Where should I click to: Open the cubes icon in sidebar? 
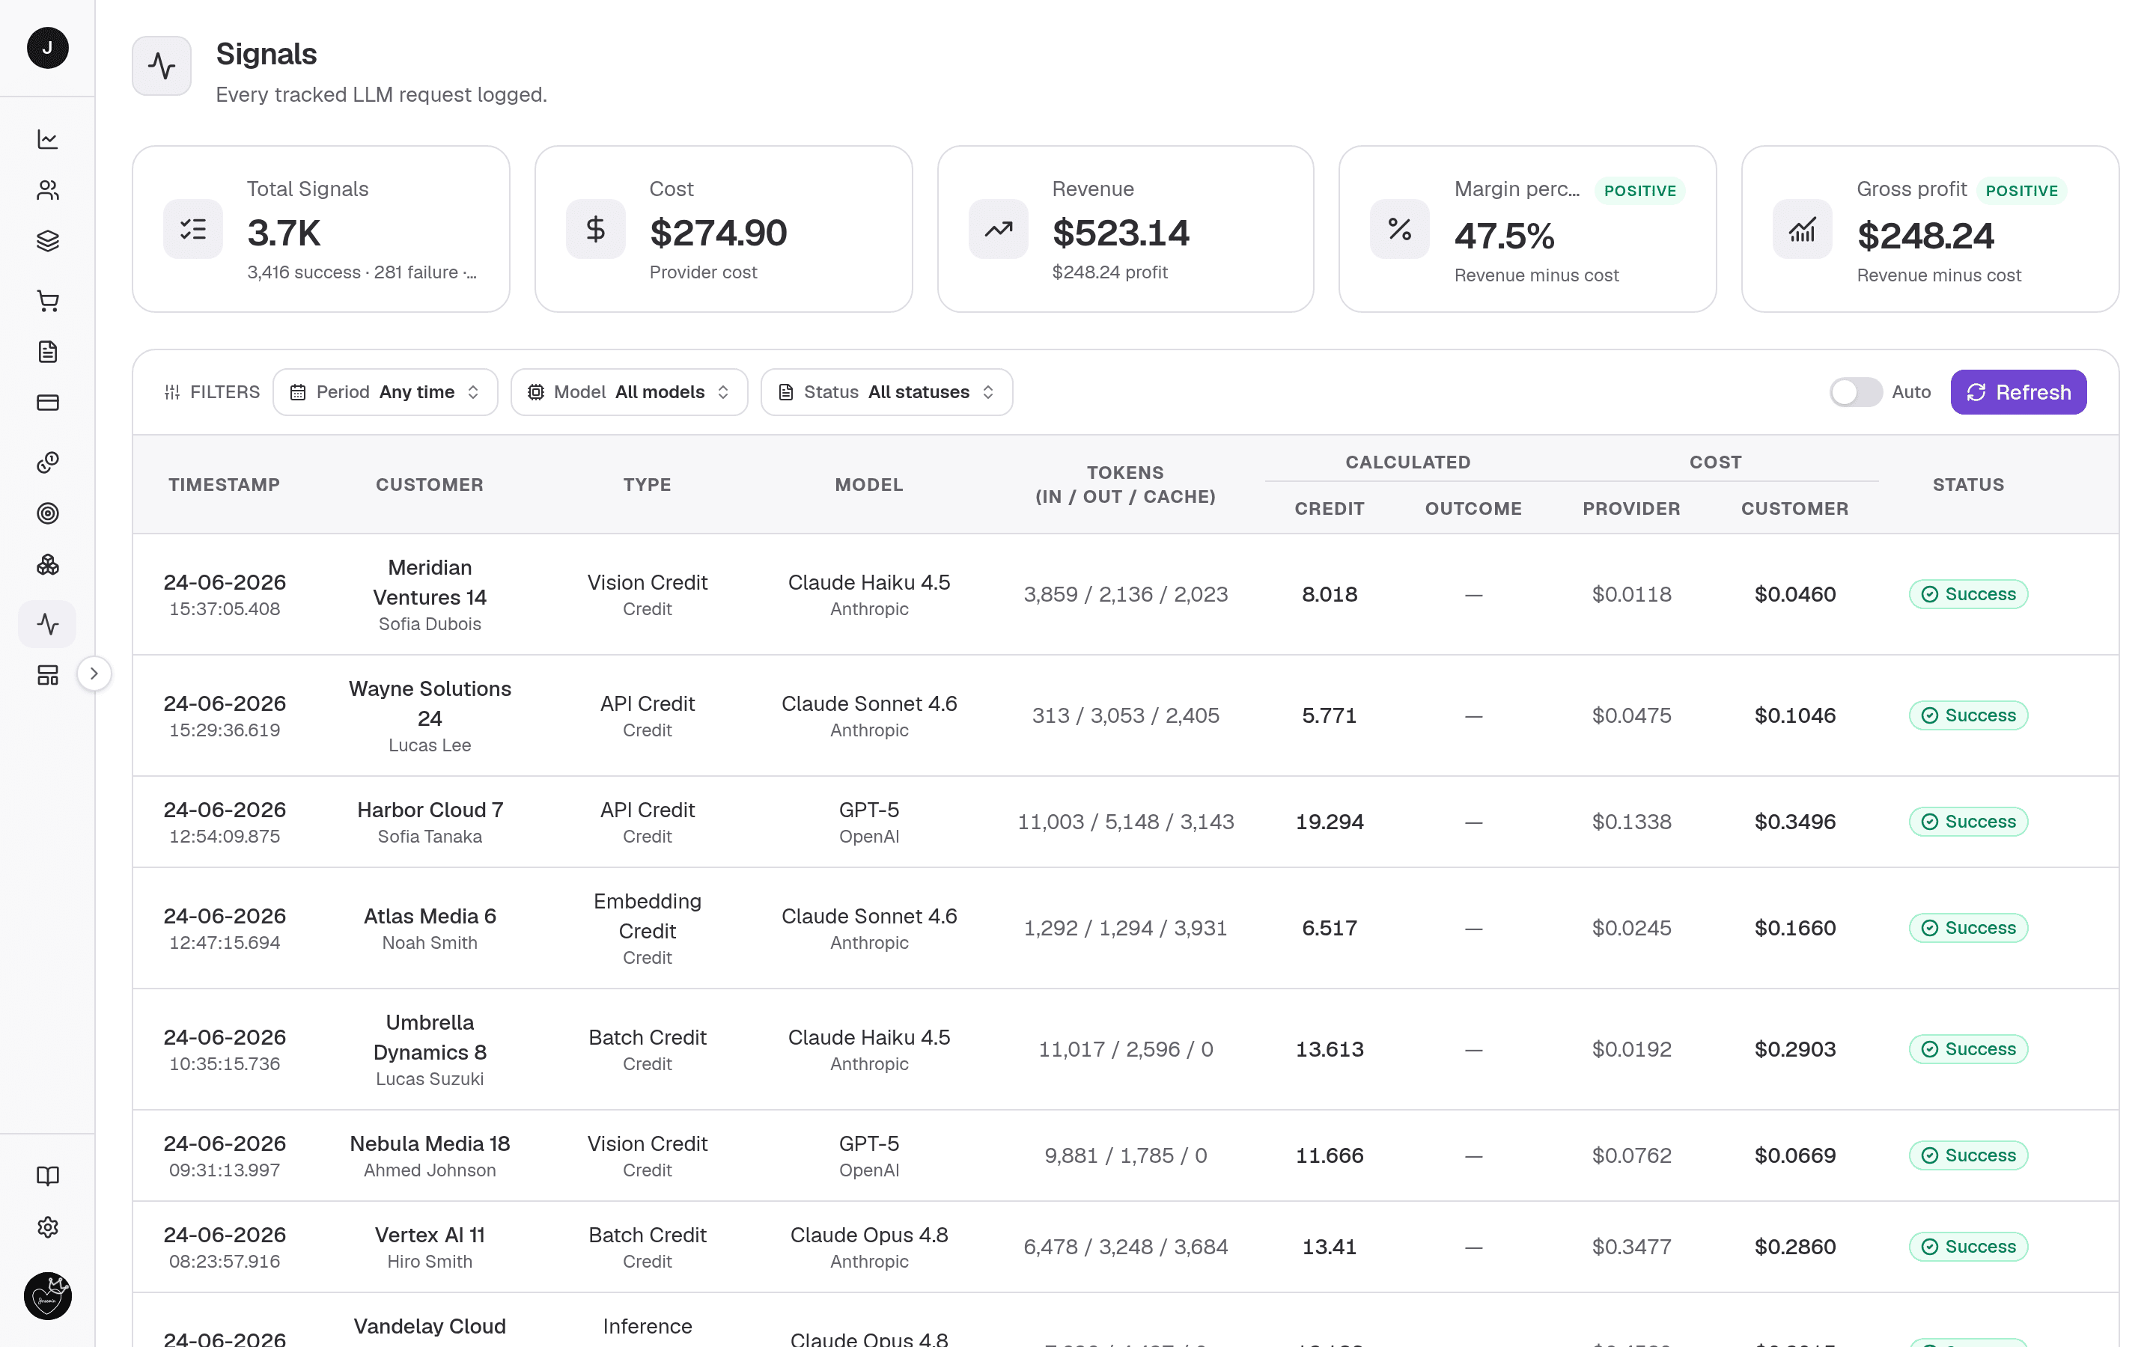click(47, 565)
